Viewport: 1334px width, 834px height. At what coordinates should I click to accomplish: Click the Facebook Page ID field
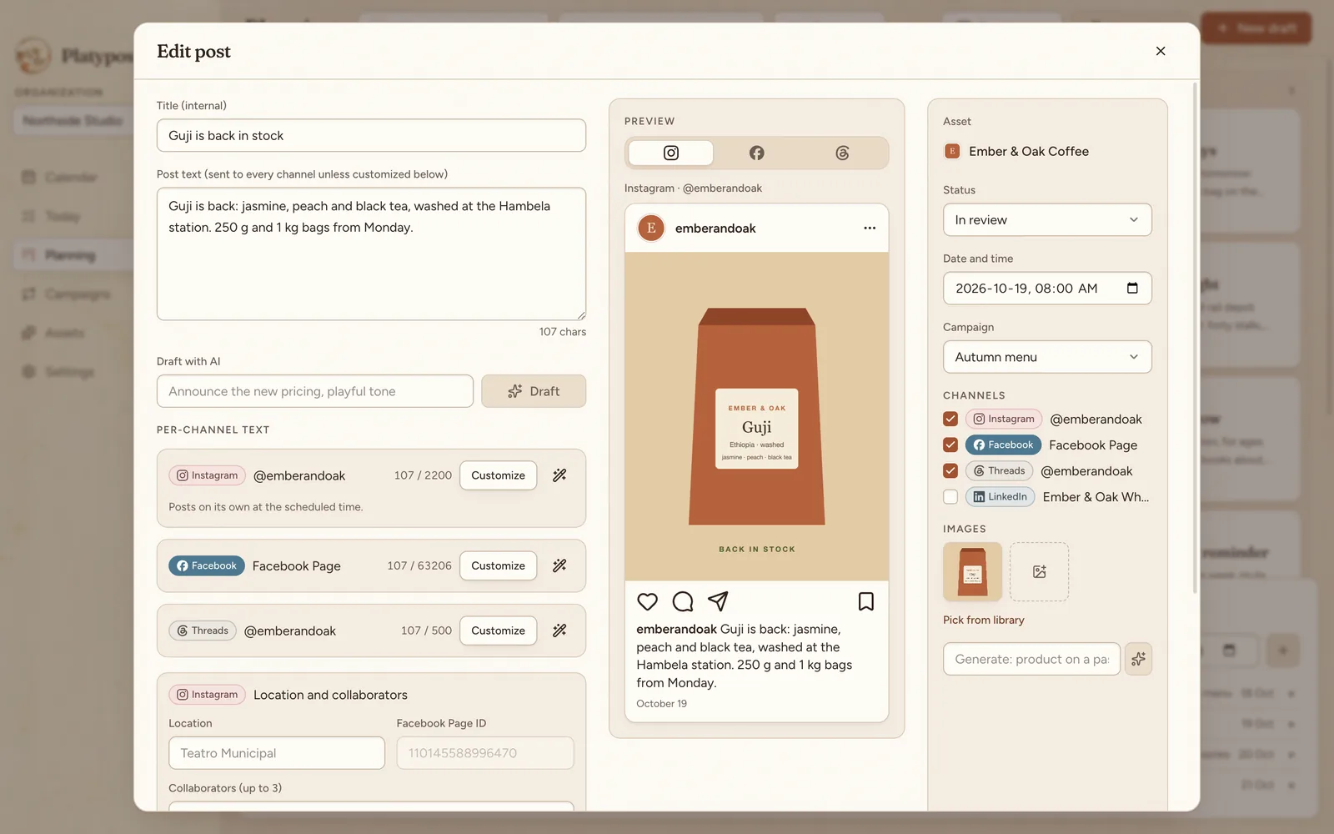click(x=485, y=753)
